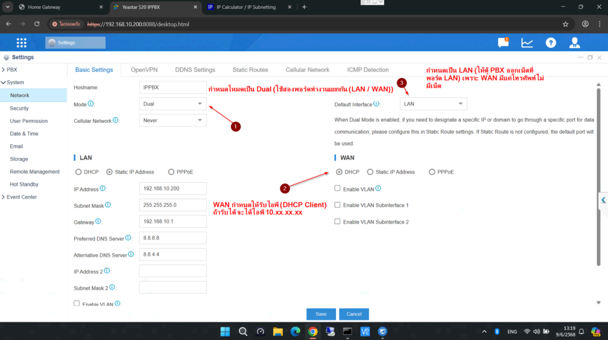The image size is (608, 340).
Task: Click the Subnet Mask 2 info icon
Action: pyautogui.click(x=112, y=287)
